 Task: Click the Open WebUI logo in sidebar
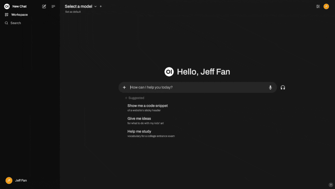click(x=7, y=6)
